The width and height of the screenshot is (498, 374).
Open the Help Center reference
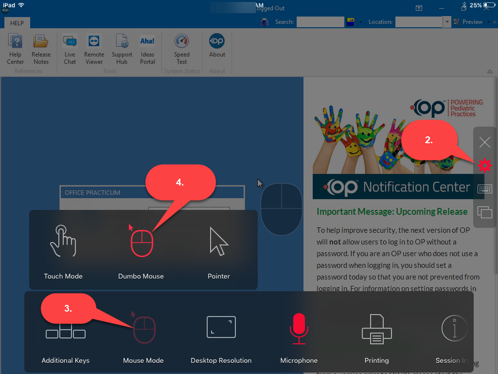[15, 49]
